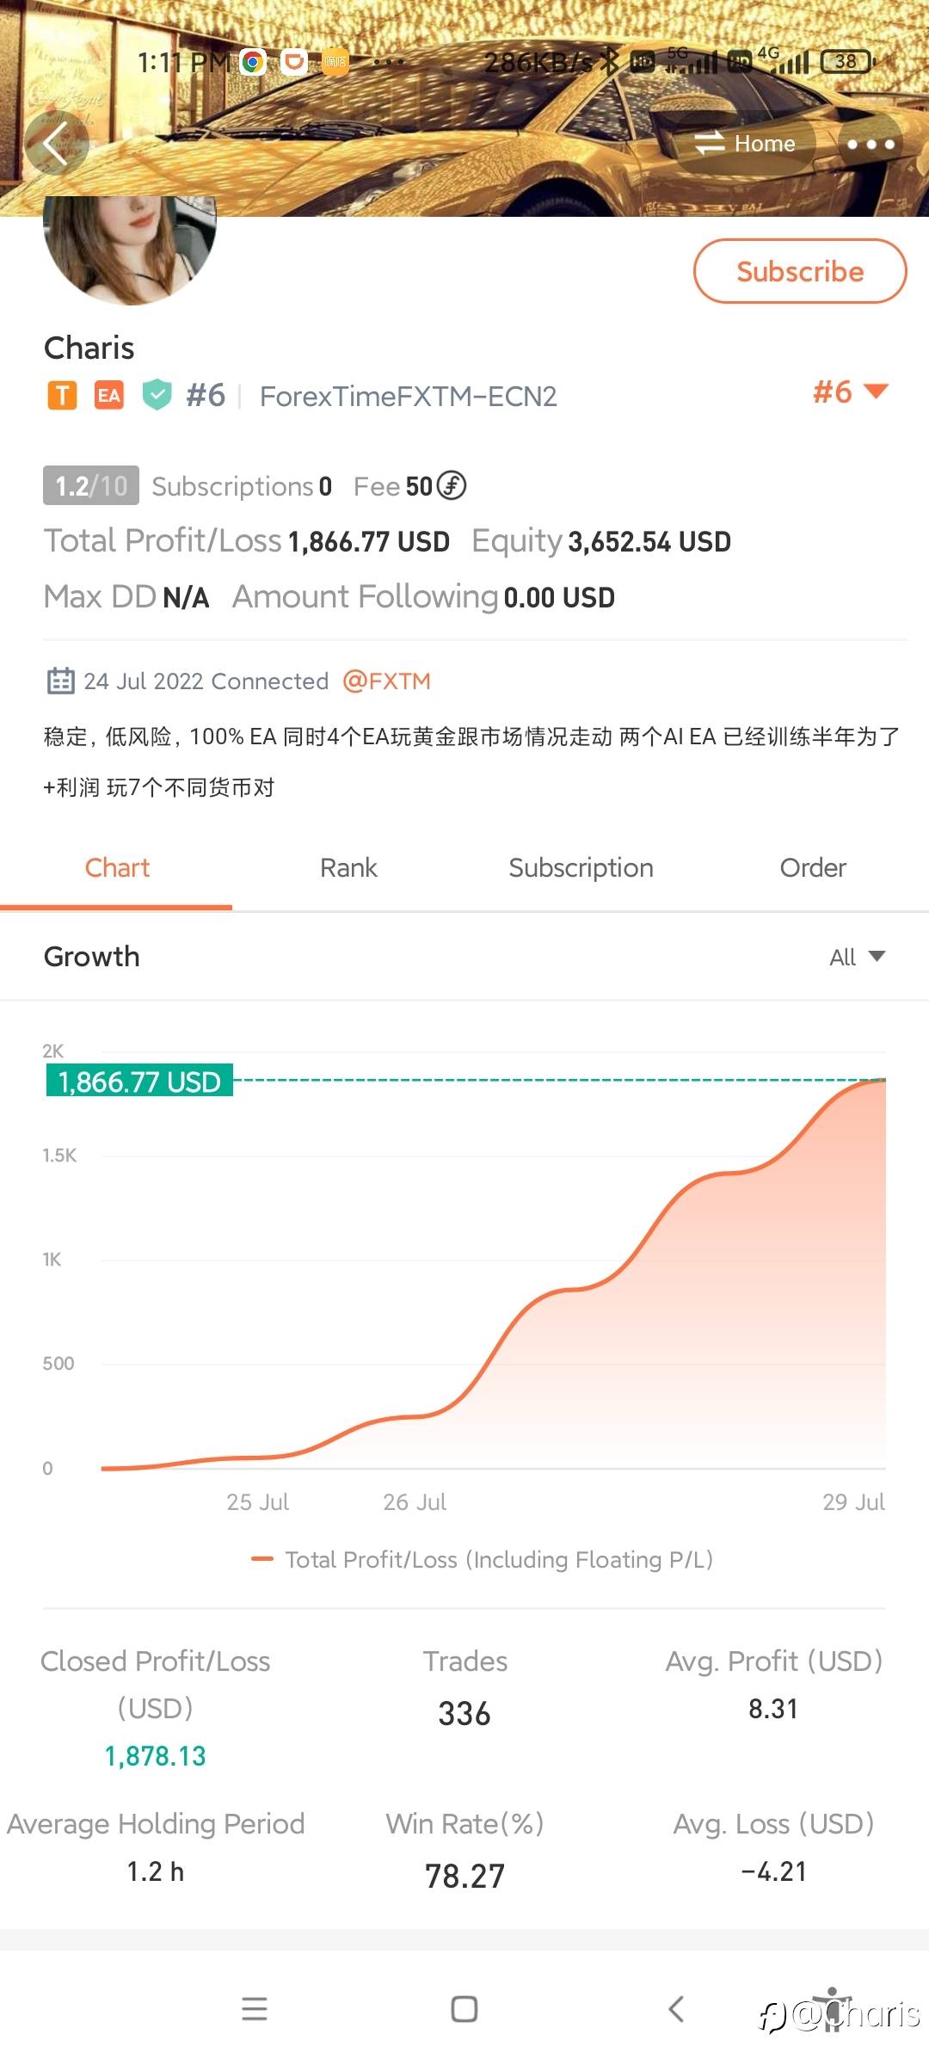Tap the 1.2/10 rating score badge
The width and height of the screenshot is (929, 2065).
pyautogui.click(x=91, y=486)
